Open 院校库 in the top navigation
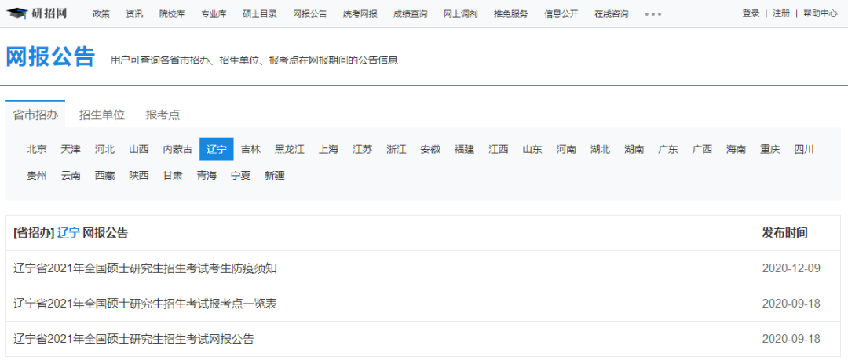The height and width of the screenshot is (364, 848). pos(172,14)
